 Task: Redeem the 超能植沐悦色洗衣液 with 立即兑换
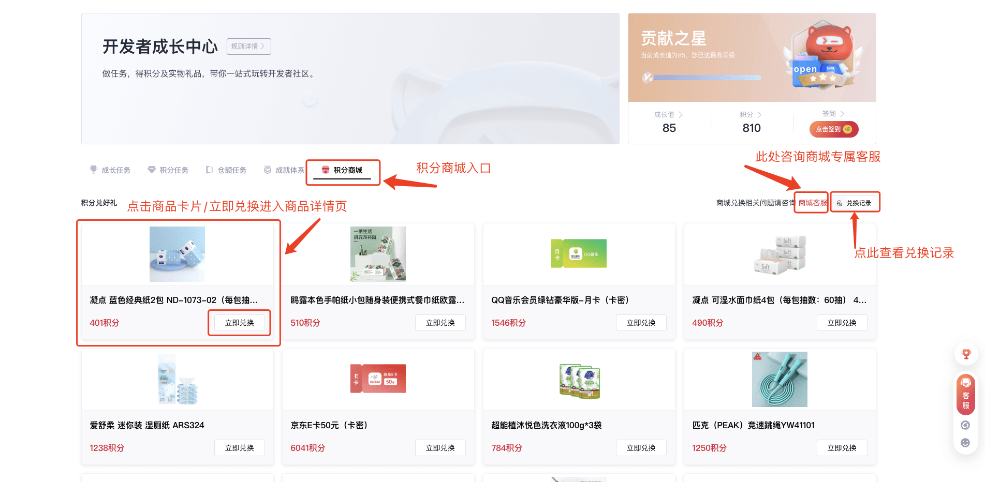click(x=641, y=448)
